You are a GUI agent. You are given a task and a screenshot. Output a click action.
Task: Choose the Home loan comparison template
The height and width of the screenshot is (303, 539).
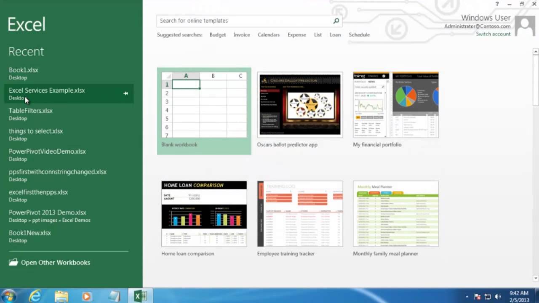(x=204, y=219)
